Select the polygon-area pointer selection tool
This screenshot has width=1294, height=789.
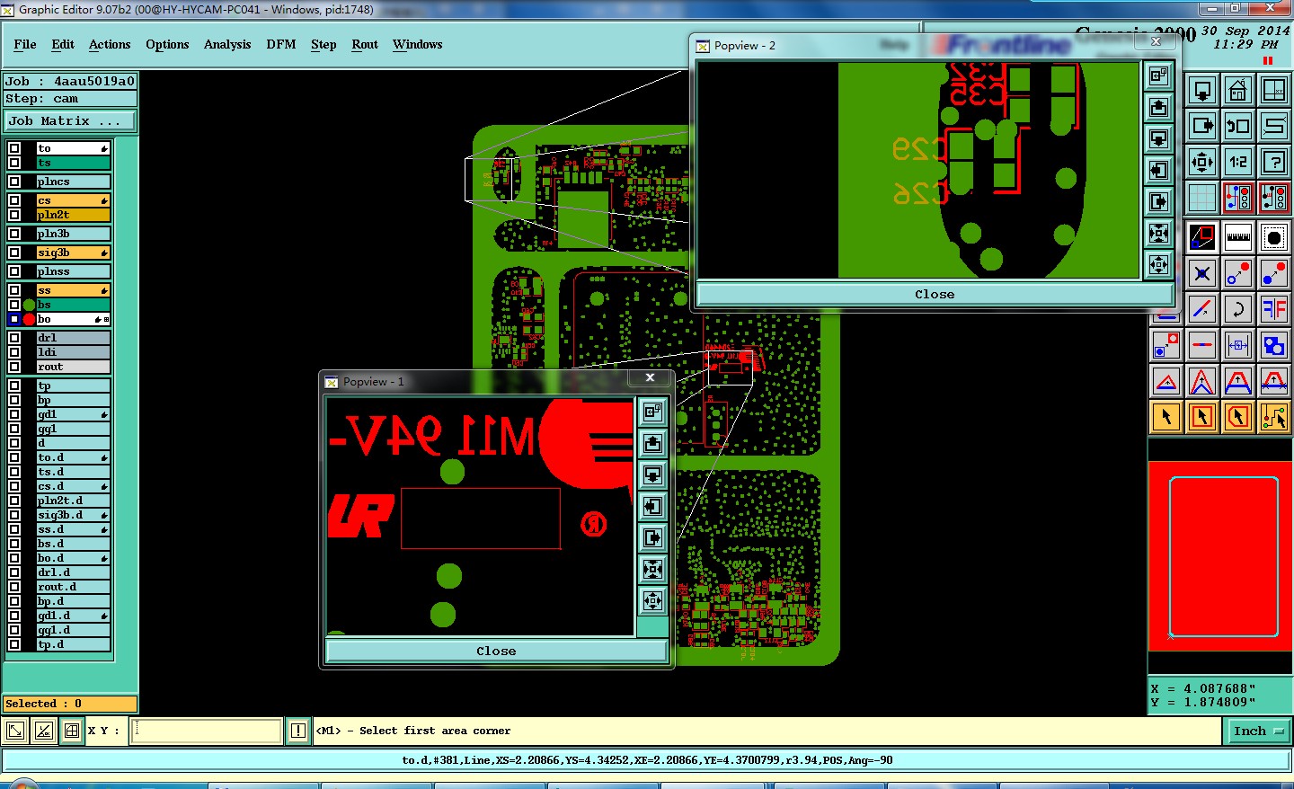1238,417
